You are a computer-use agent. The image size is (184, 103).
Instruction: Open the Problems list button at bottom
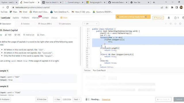coord(5,99)
